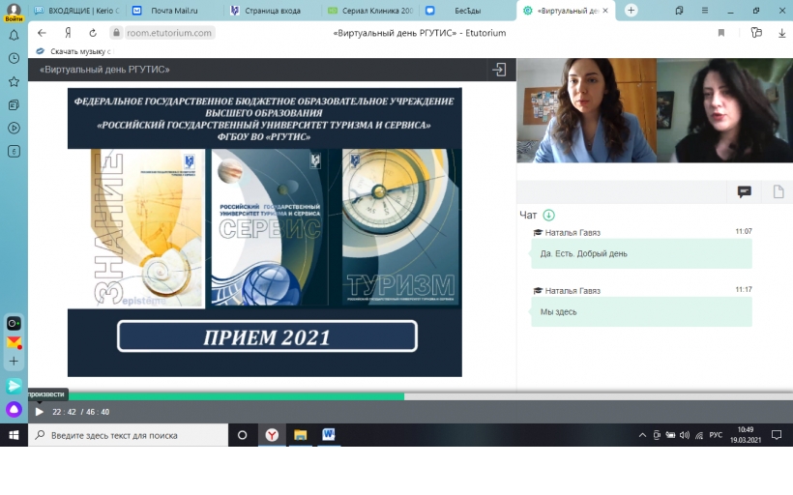The height and width of the screenshot is (495, 793).
Task: Reload the current page
Action: click(93, 33)
